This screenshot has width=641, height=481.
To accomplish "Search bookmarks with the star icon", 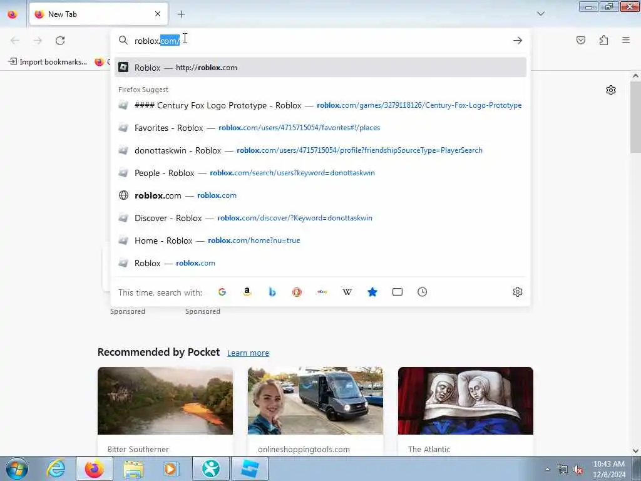I will (x=372, y=292).
